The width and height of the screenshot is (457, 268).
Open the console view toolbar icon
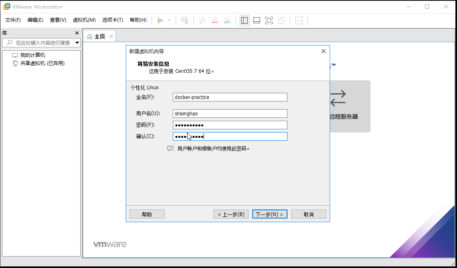(299, 20)
